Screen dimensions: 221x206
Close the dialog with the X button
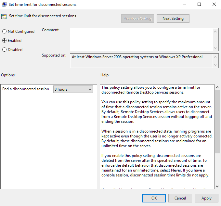[214, 5]
